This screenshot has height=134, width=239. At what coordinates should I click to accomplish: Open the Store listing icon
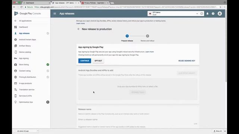click(x=16, y=64)
